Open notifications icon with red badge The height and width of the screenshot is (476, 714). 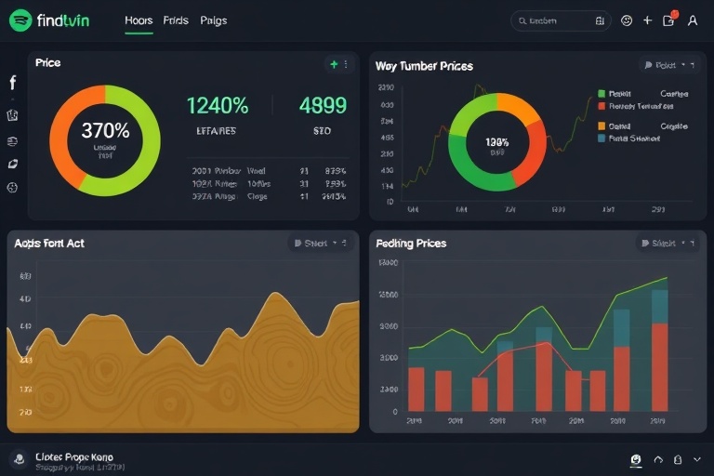coord(668,20)
